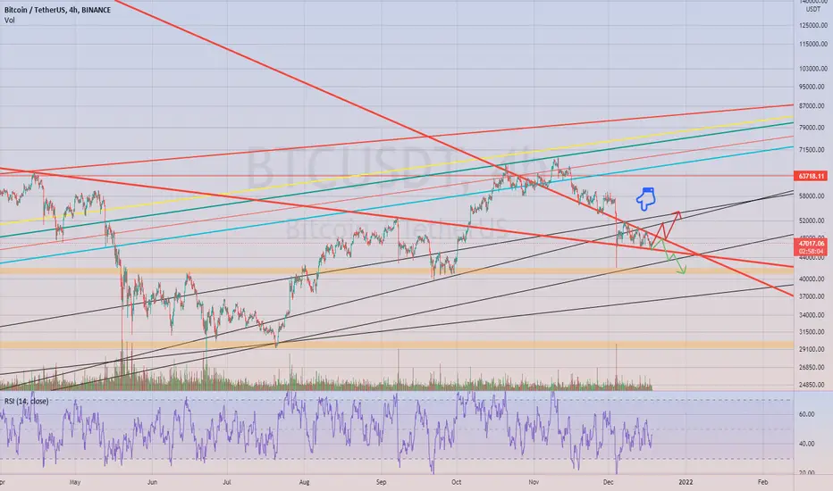Click the USDT currency label on price axis
Viewport: 833px width, 491px height.
[812, 9]
